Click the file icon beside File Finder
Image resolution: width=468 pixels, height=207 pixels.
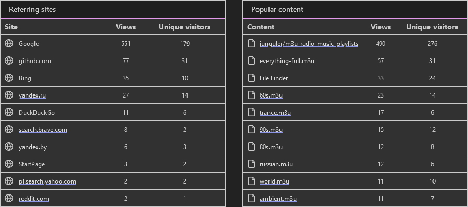(x=252, y=78)
